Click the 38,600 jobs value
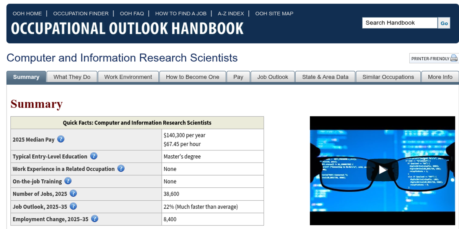 tap(171, 194)
